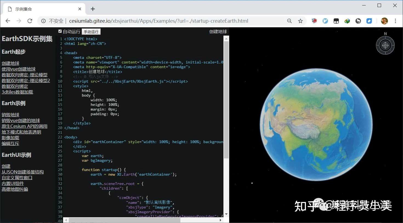Screen dimensions: 403x223
Task: Click the magnifier zoom icon in address bar
Action: [x=290, y=21]
